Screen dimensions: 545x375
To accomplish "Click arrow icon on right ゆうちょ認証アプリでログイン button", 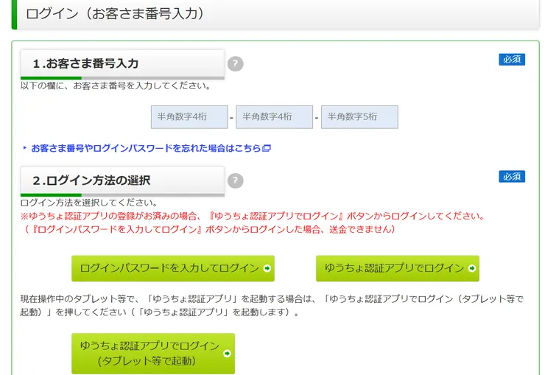I will 471,268.
